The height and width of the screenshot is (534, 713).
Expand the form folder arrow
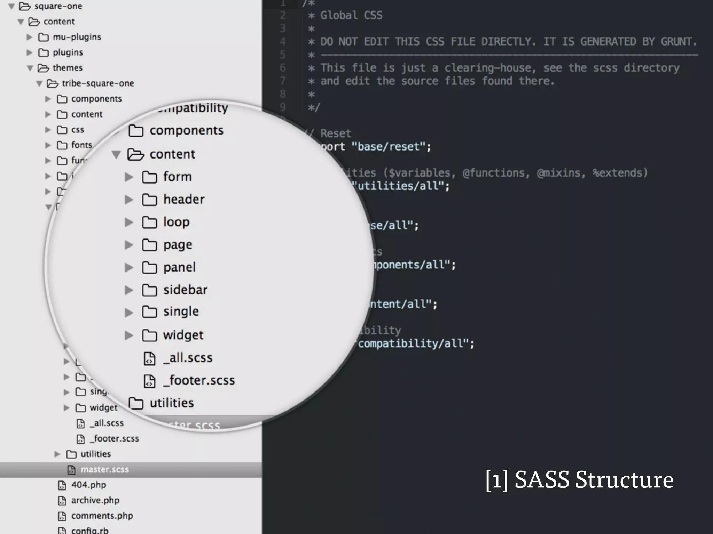point(129,177)
